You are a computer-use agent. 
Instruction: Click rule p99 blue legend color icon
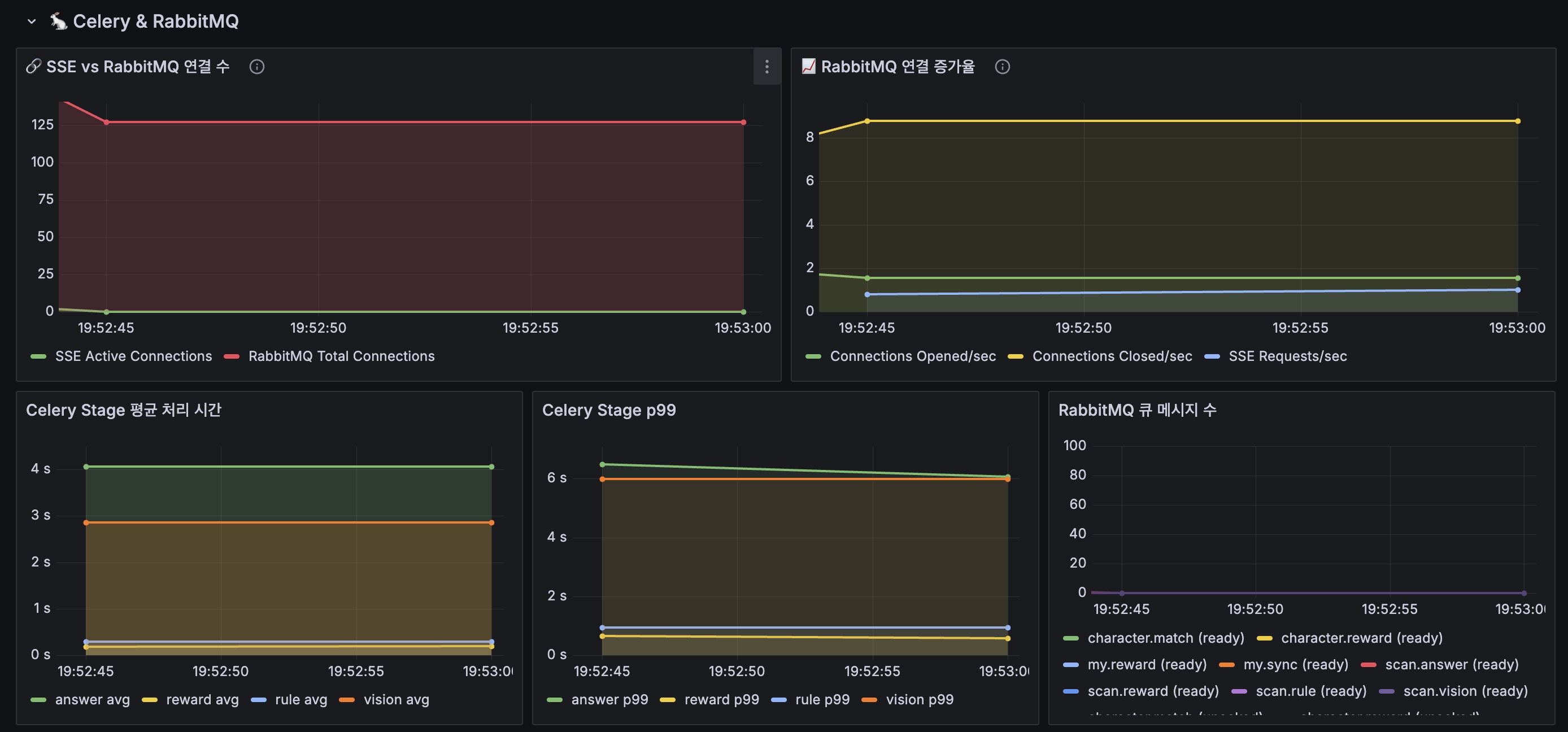pos(778,700)
